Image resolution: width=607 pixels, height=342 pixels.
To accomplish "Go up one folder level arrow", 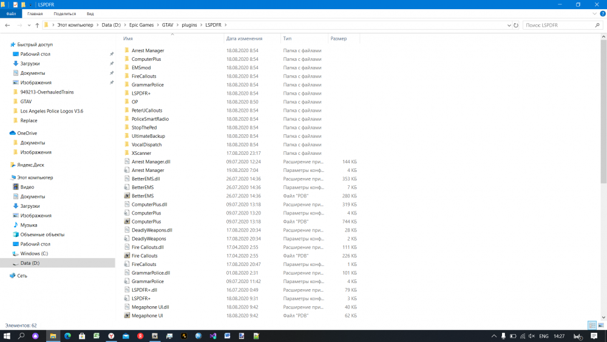I will pyautogui.click(x=37, y=25).
